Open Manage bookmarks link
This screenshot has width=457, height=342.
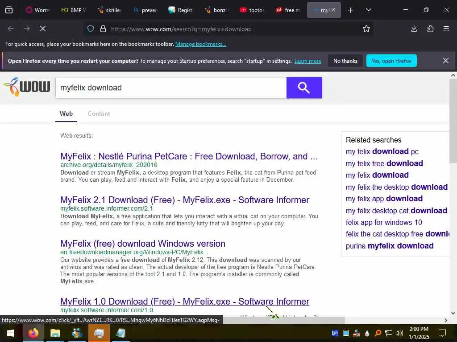tap(200, 44)
